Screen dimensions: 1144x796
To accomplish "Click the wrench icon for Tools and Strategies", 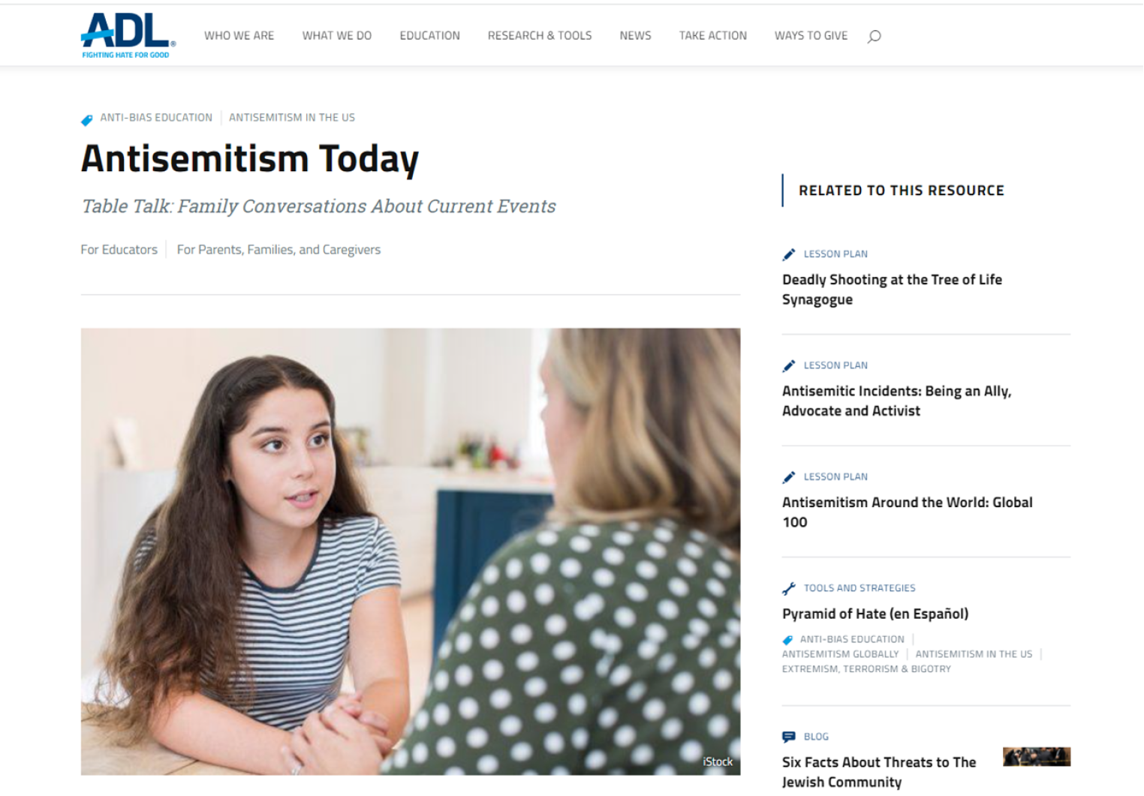I will tap(788, 588).
